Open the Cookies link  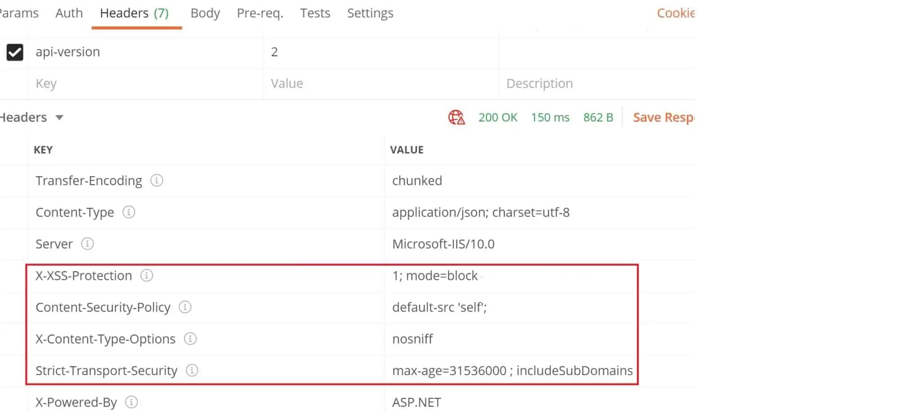[x=676, y=13]
